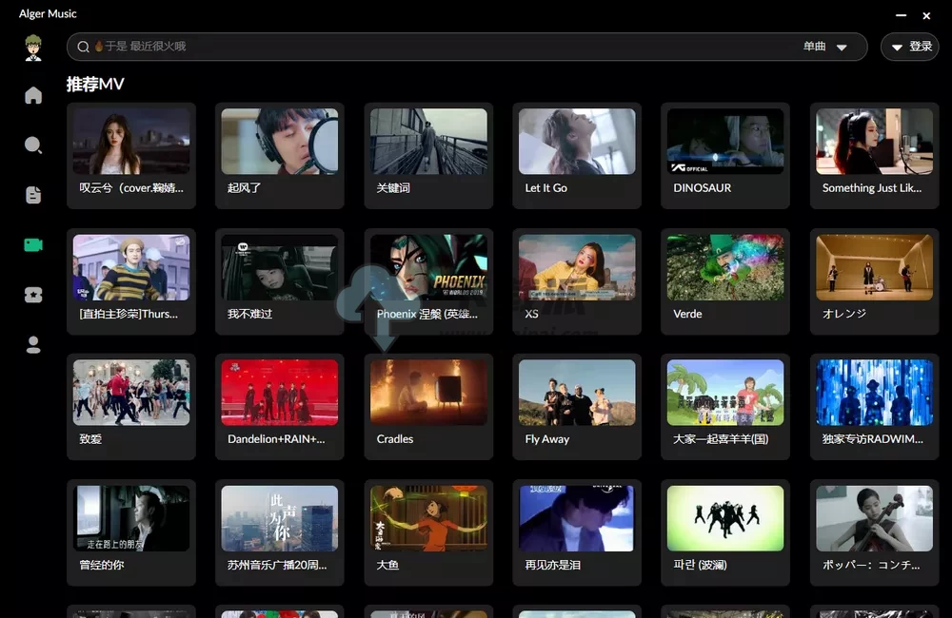Click the magnifier icon in search bar
The width and height of the screenshot is (952, 618).
[x=83, y=47]
